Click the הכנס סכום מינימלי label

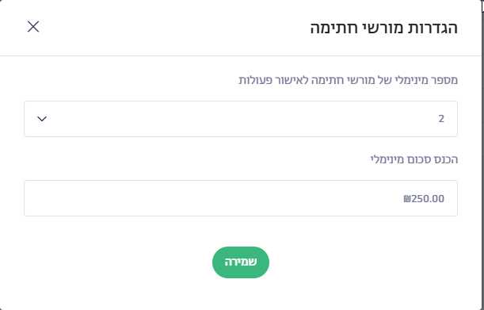click(x=414, y=159)
